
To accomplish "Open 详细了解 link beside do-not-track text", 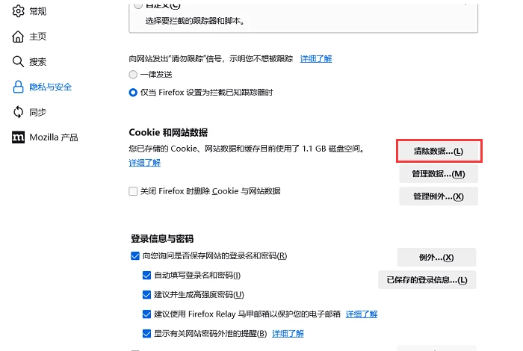I will coord(316,59).
